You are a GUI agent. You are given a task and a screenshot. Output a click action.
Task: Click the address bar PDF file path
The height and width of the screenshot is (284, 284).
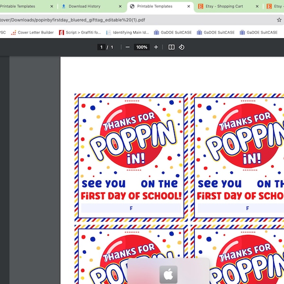coord(72,20)
